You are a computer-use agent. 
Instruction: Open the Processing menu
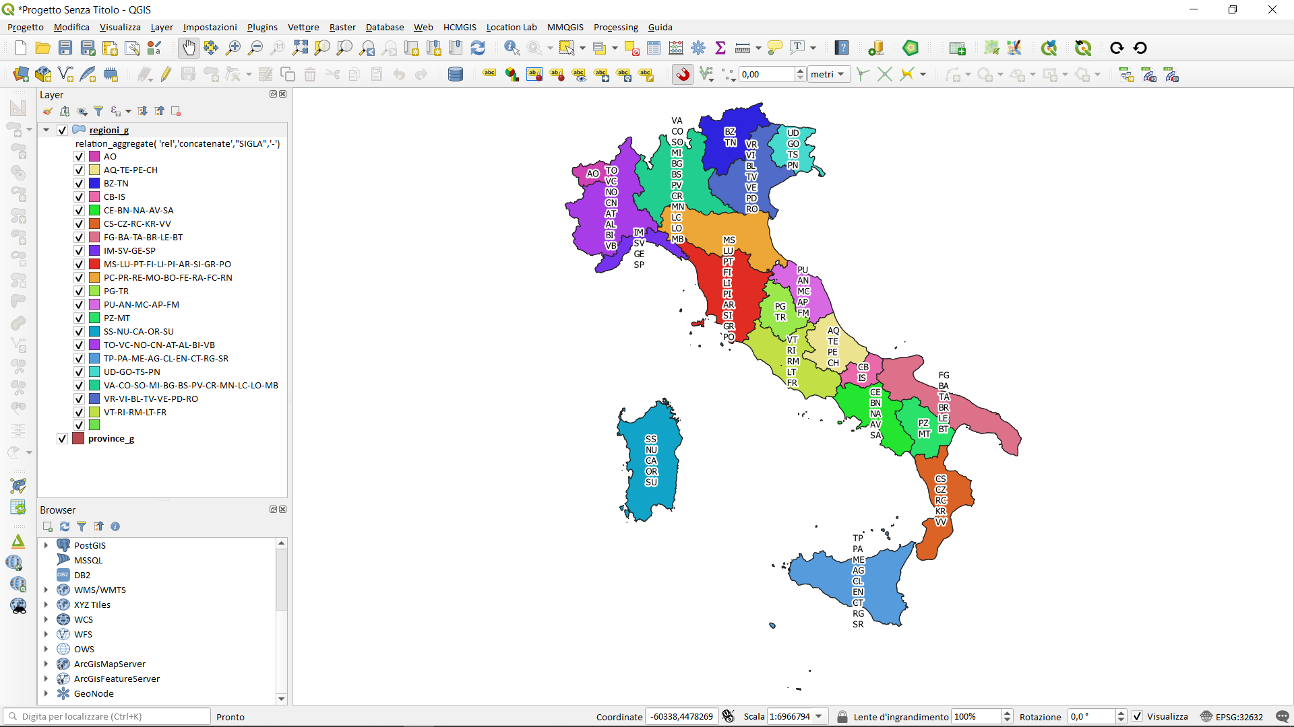(615, 28)
